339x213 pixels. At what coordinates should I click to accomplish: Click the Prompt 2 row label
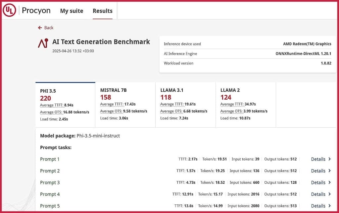pyautogui.click(x=50, y=171)
